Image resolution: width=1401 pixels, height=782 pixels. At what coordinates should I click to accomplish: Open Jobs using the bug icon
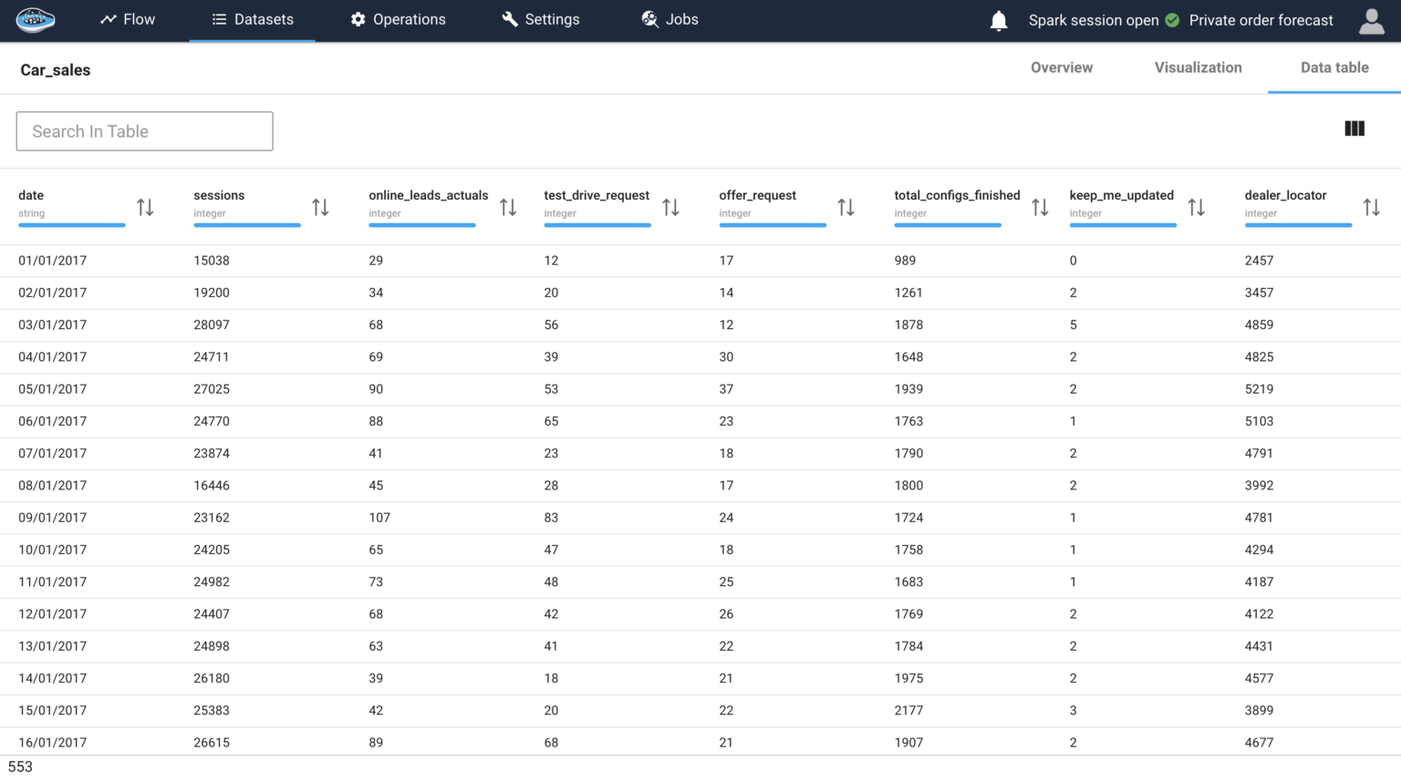coord(649,19)
